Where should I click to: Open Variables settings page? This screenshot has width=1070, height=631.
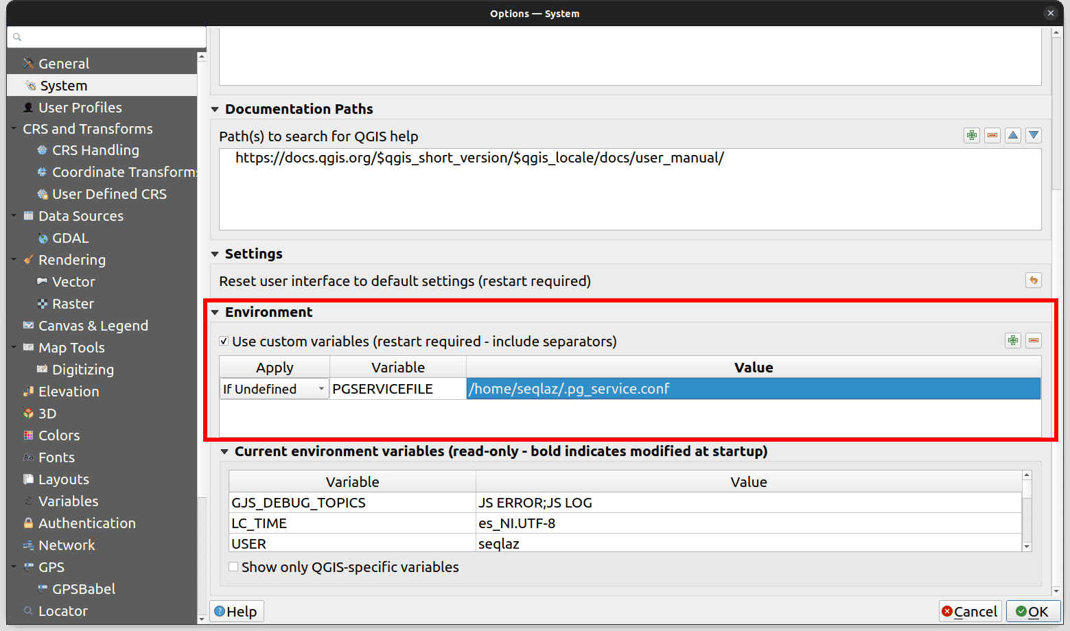[68, 501]
